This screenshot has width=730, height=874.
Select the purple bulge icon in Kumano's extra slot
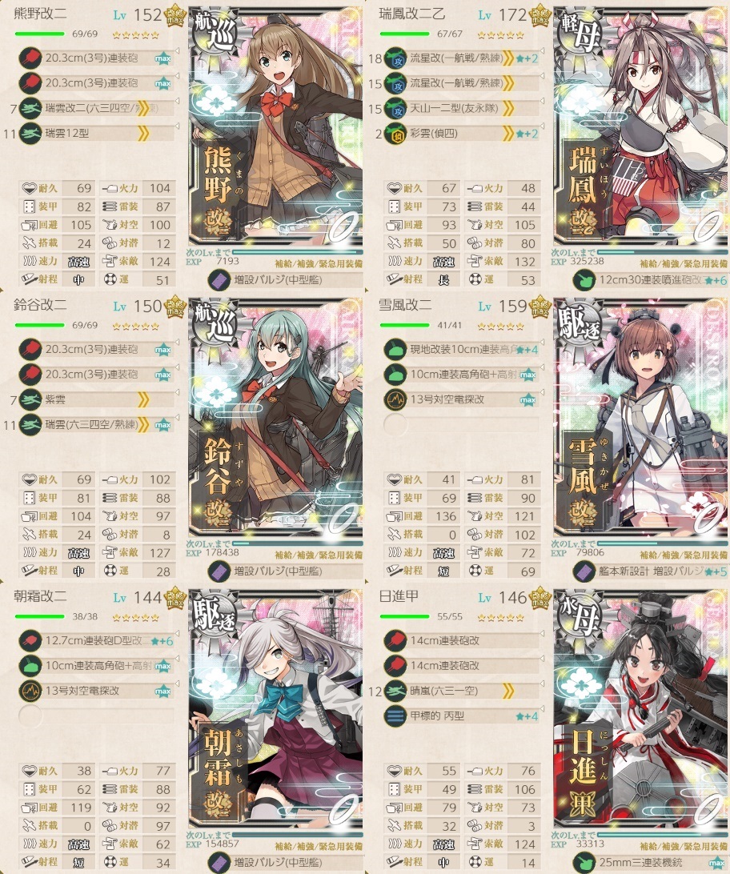point(219,279)
